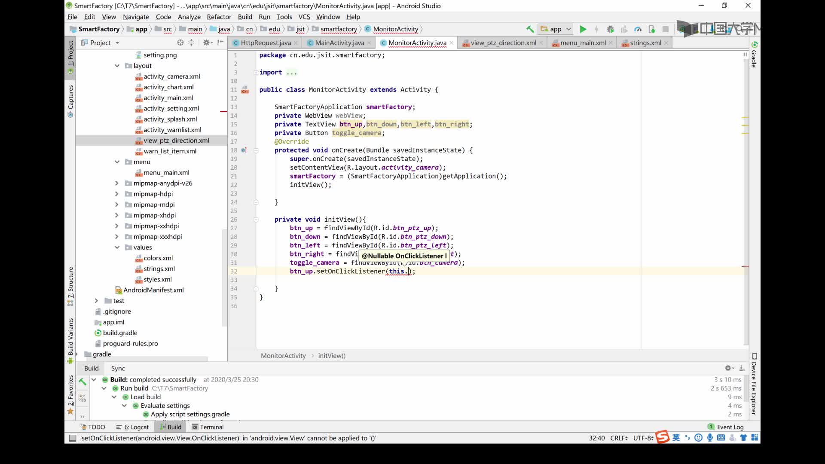Toggle the 6: Logcat tool window

click(132, 427)
